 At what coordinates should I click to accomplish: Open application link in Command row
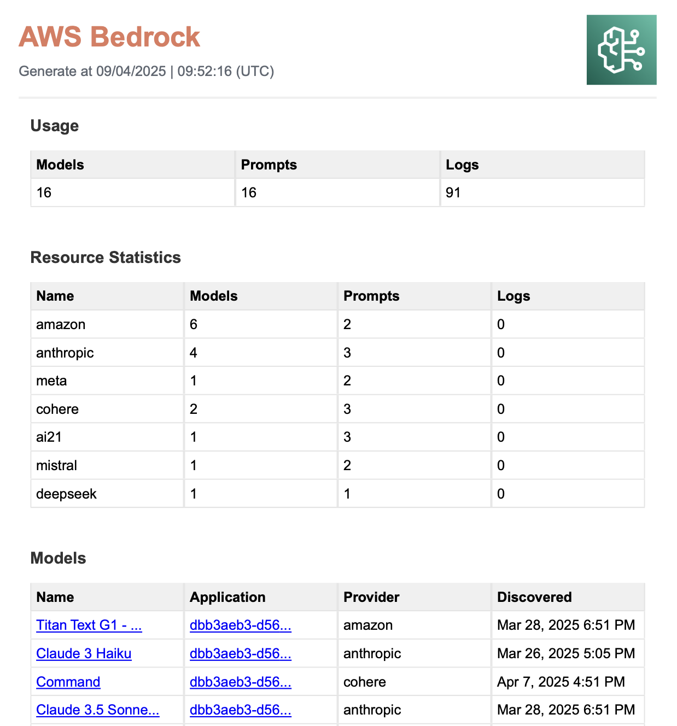pos(240,682)
